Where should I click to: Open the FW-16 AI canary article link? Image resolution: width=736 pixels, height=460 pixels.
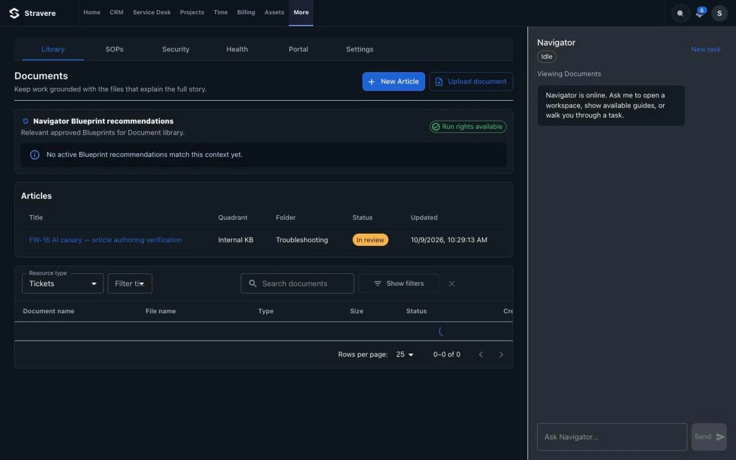[105, 240]
